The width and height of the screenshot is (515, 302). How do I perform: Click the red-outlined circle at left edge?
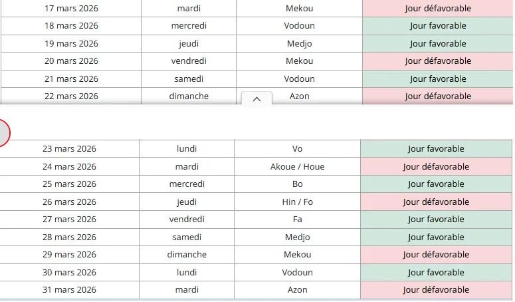(2, 132)
